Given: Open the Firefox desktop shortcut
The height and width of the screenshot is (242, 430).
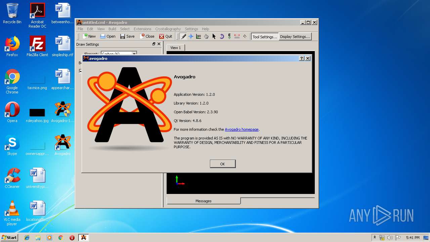Looking at the screenshot, I should 12,46.
